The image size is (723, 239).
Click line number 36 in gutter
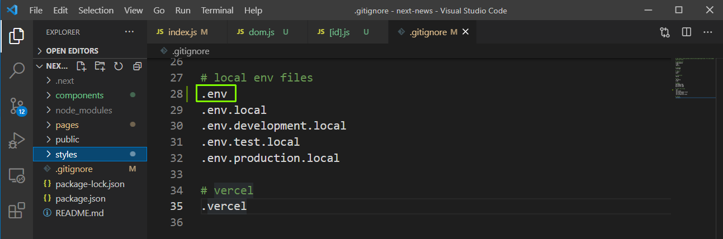point(176,223)
